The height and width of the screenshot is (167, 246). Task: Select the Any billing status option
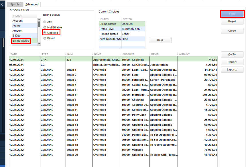pyautogui.click(x=45, y=22)
